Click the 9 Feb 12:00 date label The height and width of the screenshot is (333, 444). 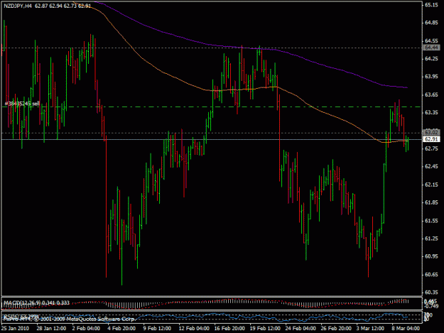157,328
